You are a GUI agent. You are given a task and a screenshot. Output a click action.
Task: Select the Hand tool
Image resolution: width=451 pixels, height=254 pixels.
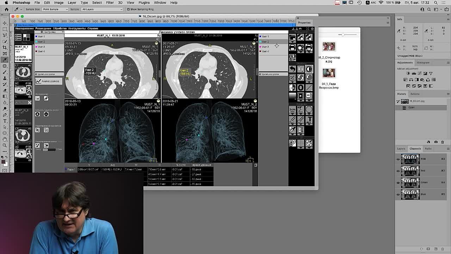(x=5, y=139)
